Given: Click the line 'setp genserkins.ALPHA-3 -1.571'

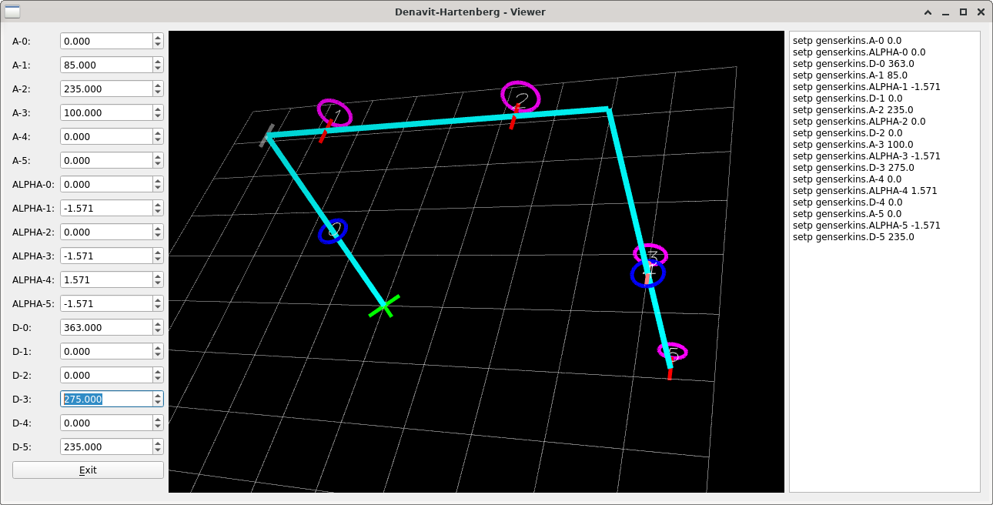Looking at the screenshot, I should [867, 156].
